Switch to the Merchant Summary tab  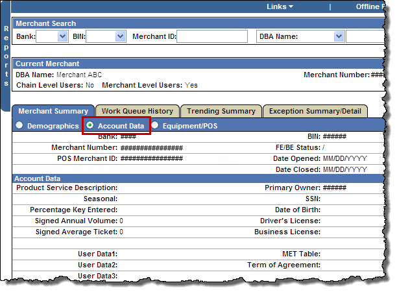click(x=54, y=112)
